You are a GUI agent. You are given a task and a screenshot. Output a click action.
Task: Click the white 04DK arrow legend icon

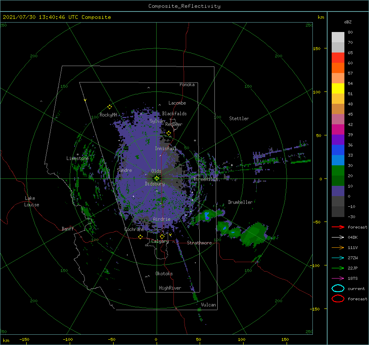338,237
